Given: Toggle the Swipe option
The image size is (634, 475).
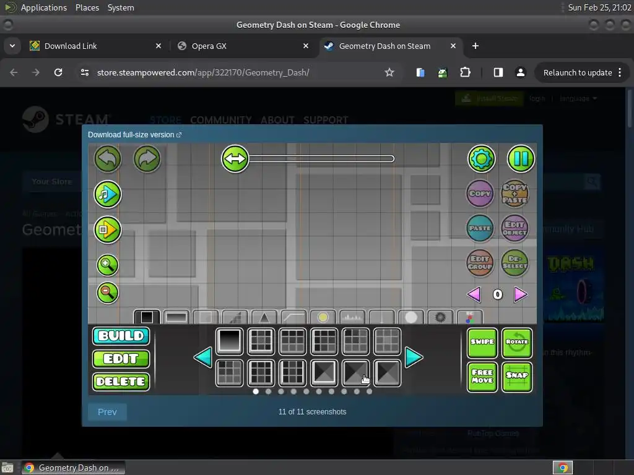Looking at the screenshot, I should [x=482, y=343].
